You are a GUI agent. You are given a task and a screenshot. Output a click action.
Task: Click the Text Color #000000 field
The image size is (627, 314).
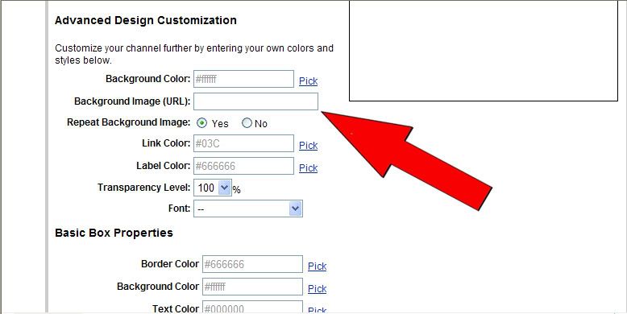tap(252, 308)
